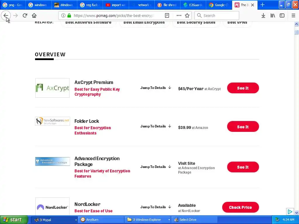Go back with the browser back arrow
Image resolution: width=299 pixels, height=224 pixels.
6,15
